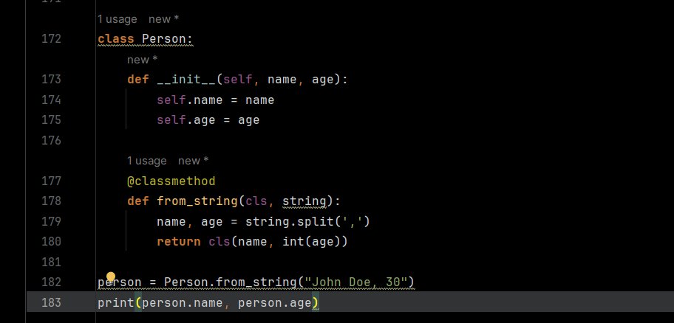Click "string.split(',')" on line 179
674x323 pixels.
(307, 221)
